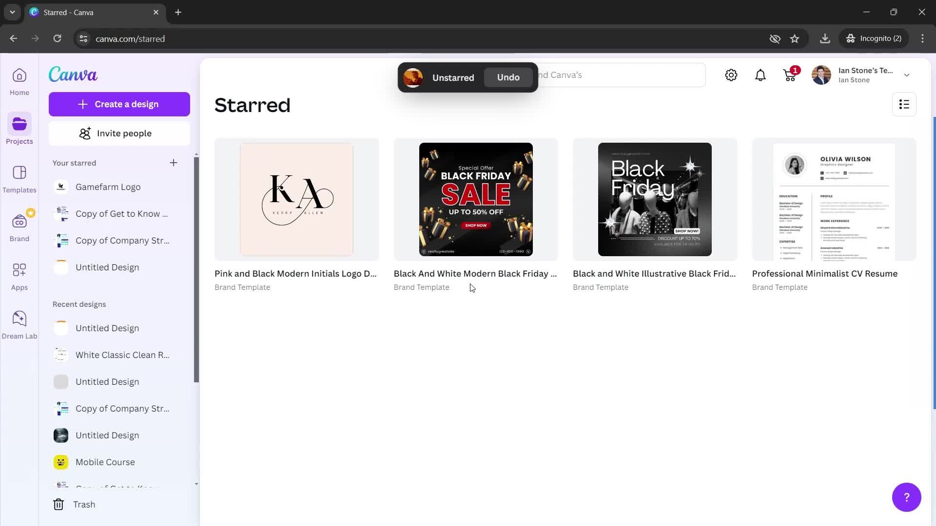936x526 pixels.
Task: Expand list view toggle icon top right
Action: 904,104
